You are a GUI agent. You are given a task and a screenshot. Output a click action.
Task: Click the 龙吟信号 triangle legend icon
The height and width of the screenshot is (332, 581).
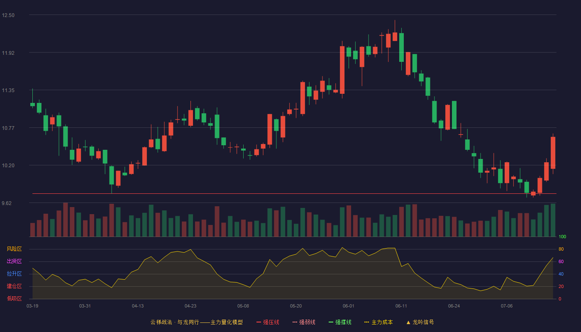(408, 322)
